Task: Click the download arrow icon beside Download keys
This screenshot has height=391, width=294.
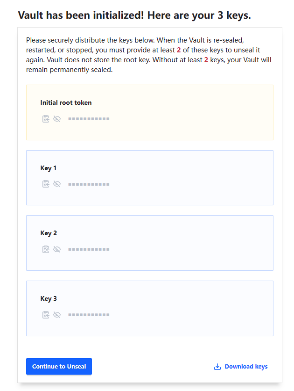Action: click(217, 367)
